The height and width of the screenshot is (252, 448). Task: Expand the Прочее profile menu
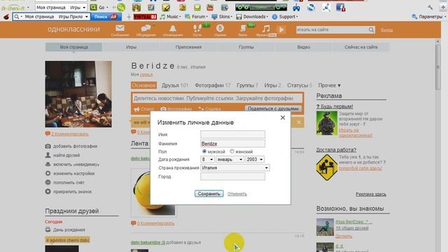(x=330, y=85)
